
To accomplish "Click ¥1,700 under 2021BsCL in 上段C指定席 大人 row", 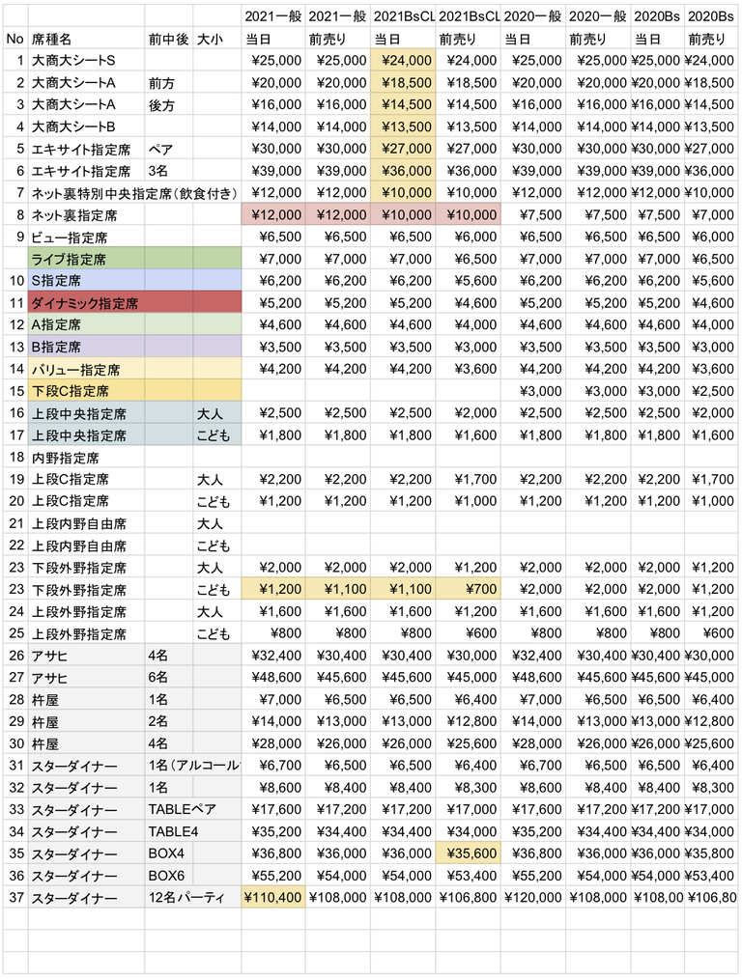I will [x=469, y=479].
